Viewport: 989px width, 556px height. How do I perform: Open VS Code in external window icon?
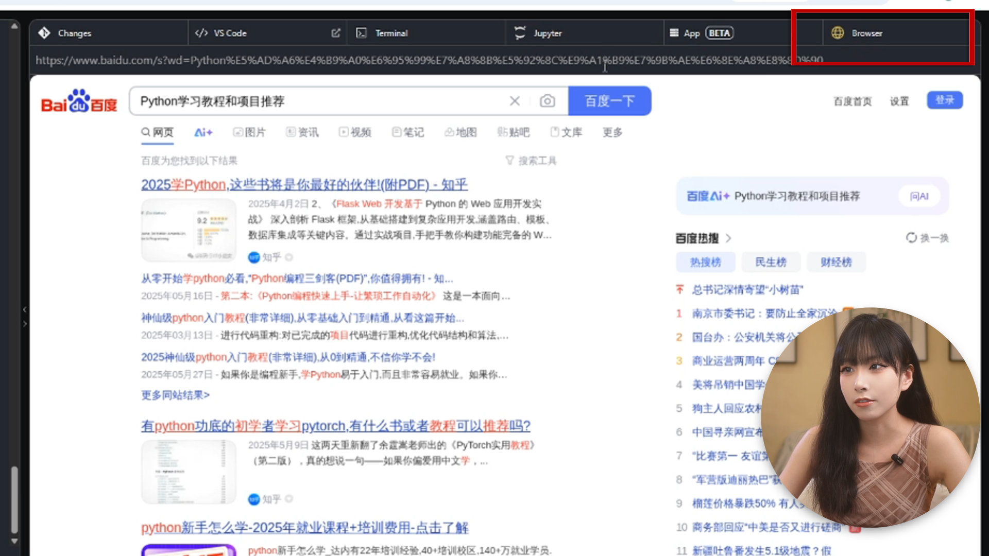pos(336,33)
